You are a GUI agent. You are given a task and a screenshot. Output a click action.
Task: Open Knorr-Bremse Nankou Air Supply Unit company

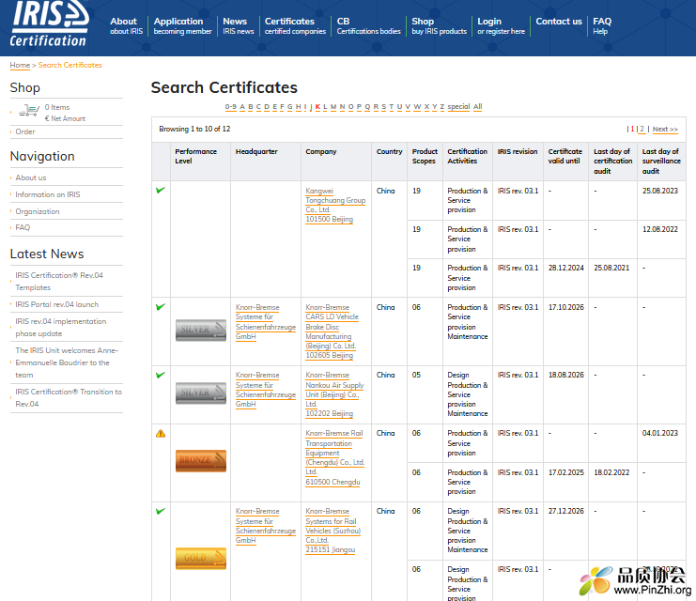pyautogui.click(x=334, y=394)
